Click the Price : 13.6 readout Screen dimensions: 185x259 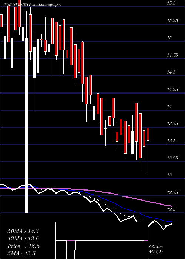click(x=23, y=246)
